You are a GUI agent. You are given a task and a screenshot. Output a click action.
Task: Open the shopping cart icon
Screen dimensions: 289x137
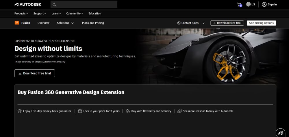[x=239, y=5]
